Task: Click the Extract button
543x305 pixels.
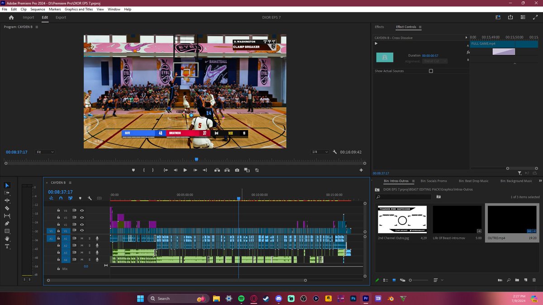Action: coord(227,170)
